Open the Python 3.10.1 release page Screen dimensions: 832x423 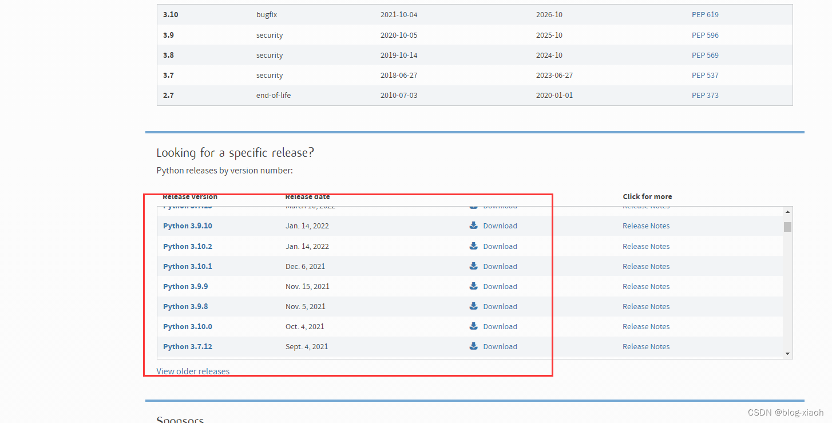pyautogui.click(x=188, y=267)
